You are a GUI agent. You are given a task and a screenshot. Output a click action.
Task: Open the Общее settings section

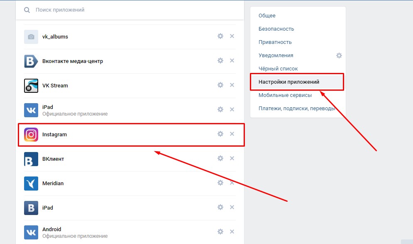[x=267, y=15]
